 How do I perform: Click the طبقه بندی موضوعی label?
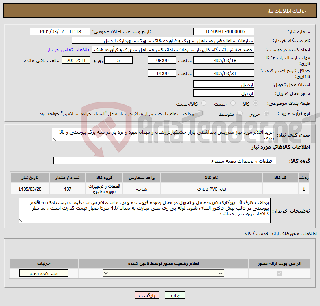click(289, 103)
